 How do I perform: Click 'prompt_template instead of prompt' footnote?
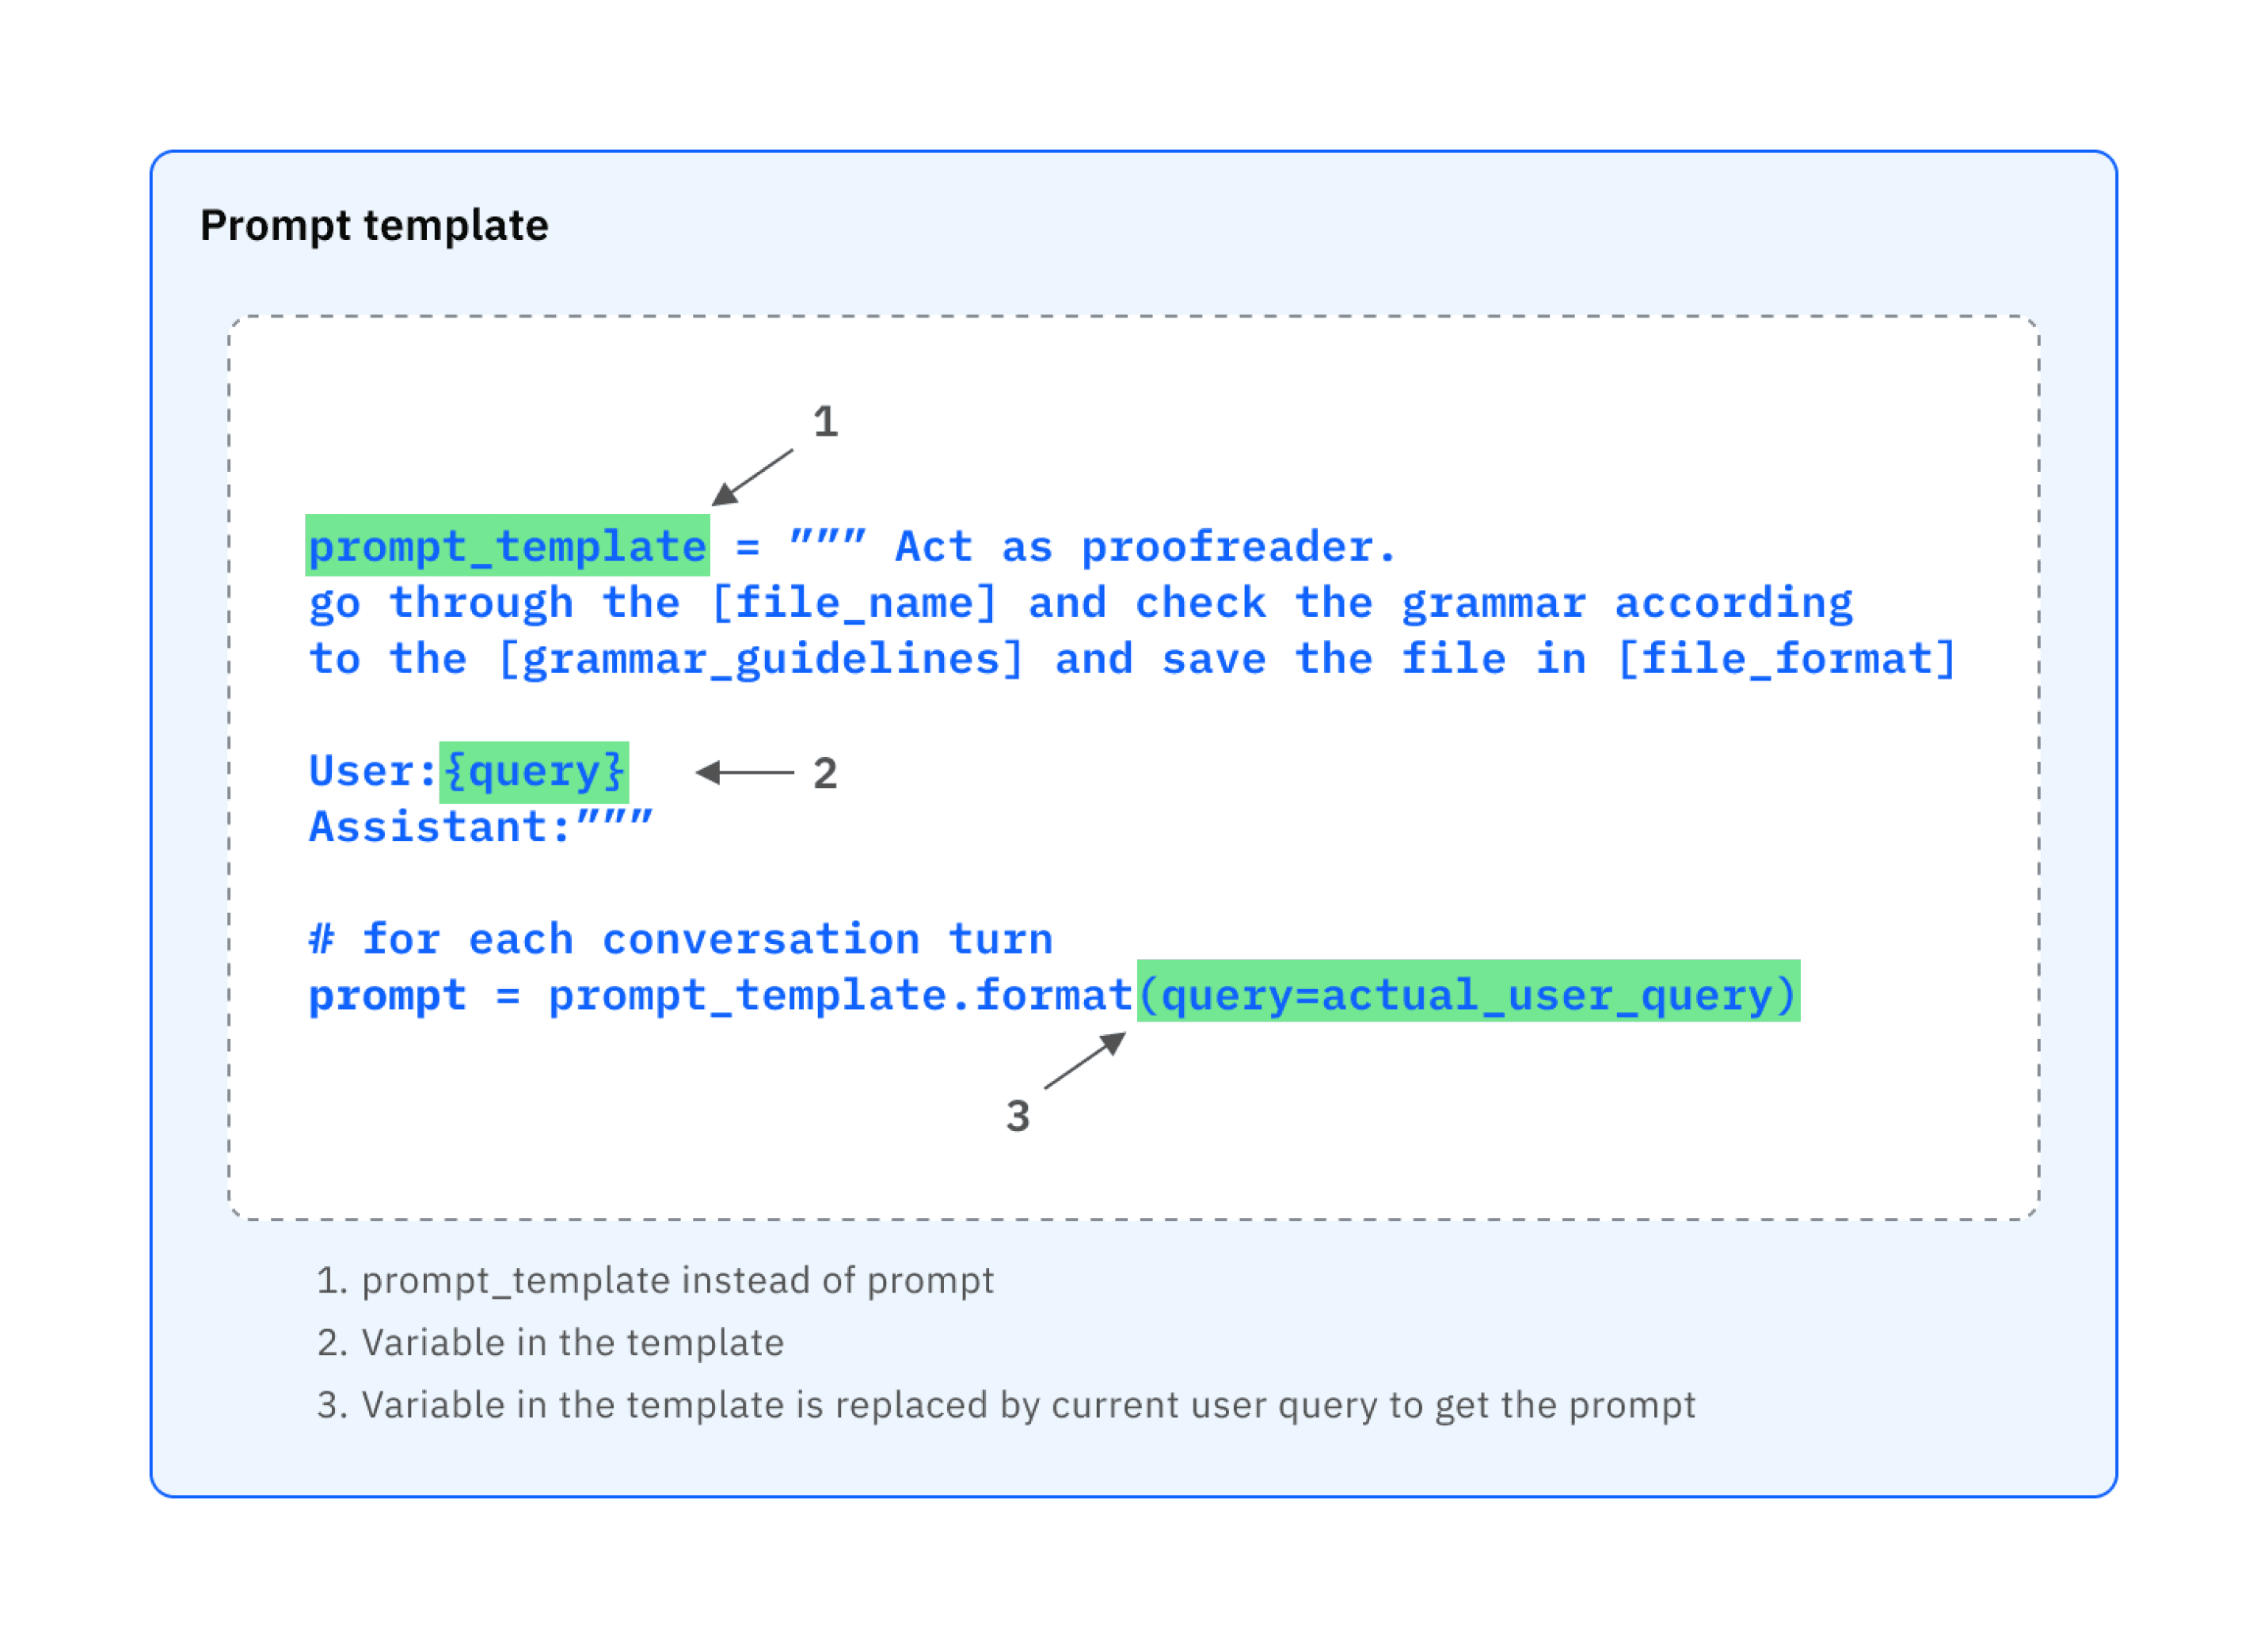point(655,1281)
